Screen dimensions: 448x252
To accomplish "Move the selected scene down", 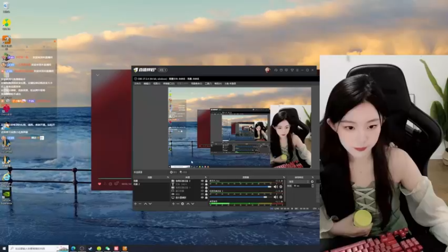I will pyautogui.click(x=150, y=204).
